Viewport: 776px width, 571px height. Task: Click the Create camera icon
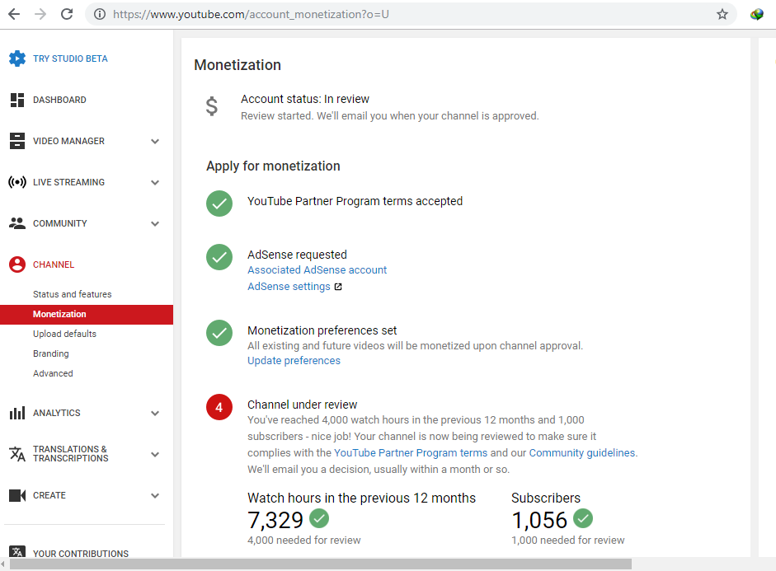click(17, 495)
